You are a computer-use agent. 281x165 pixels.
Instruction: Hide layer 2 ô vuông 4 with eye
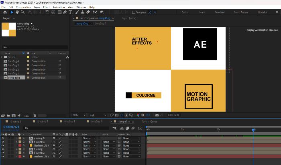tap(3, 142)
